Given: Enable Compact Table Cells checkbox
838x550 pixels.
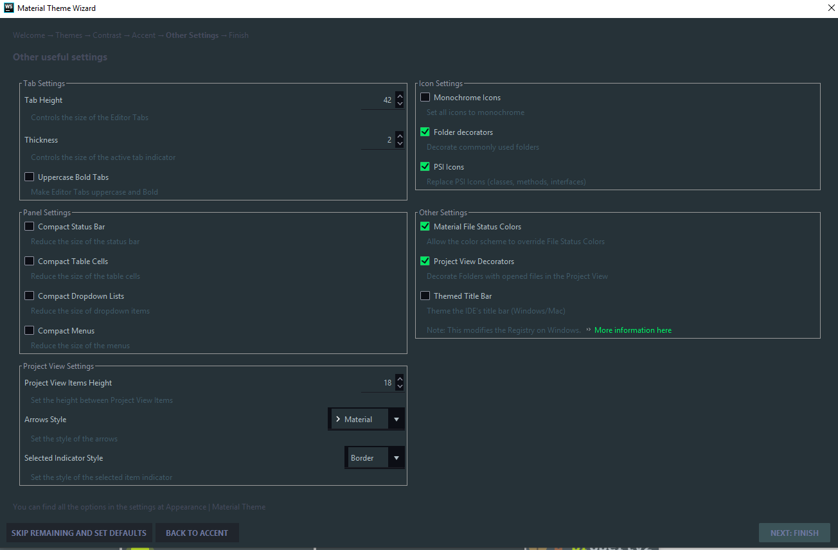Looking at the screenshot, I should coord(30,261).
